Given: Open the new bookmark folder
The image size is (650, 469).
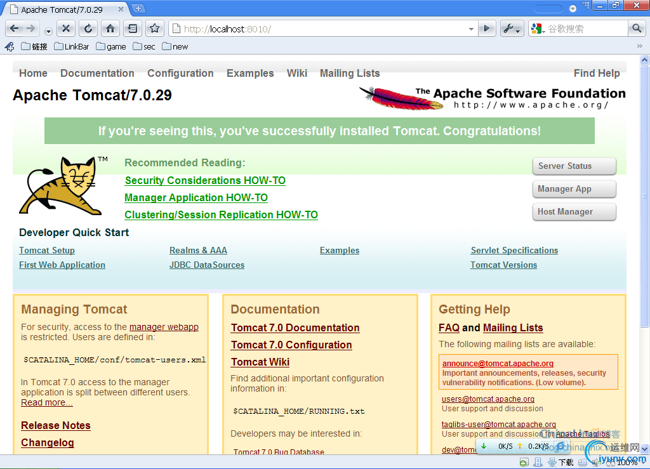Looking at the screenshot, I should click(x=175, y=46).
